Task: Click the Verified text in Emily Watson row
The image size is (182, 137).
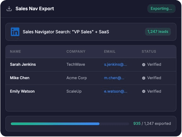Action: click(x=154, y=91)
